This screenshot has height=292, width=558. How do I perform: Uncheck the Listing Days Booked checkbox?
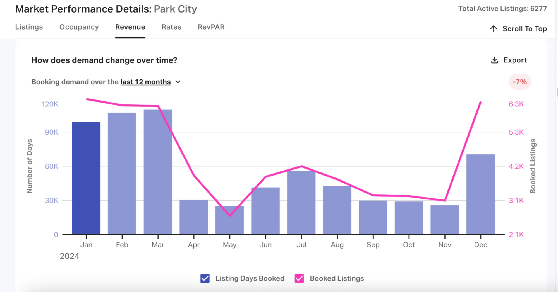(205, 278)
